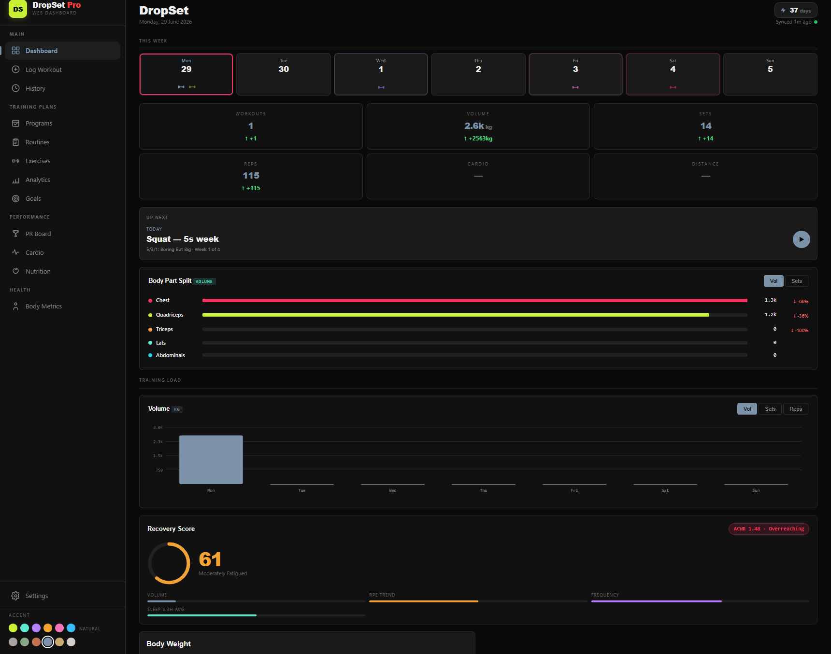Pick the light beige accent color
This screenshot has height=654, width=831.
point(71,642)
